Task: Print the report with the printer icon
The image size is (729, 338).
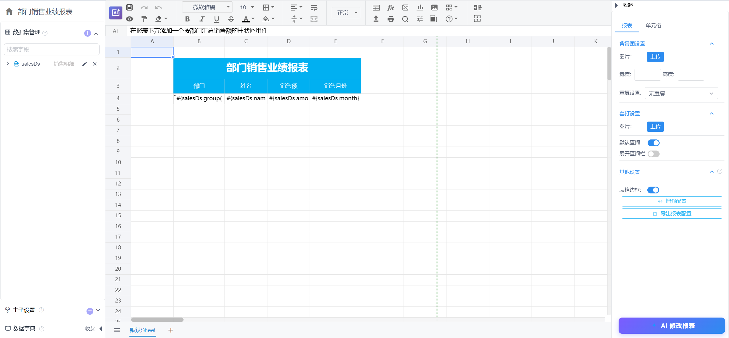Action: point(391,19)
